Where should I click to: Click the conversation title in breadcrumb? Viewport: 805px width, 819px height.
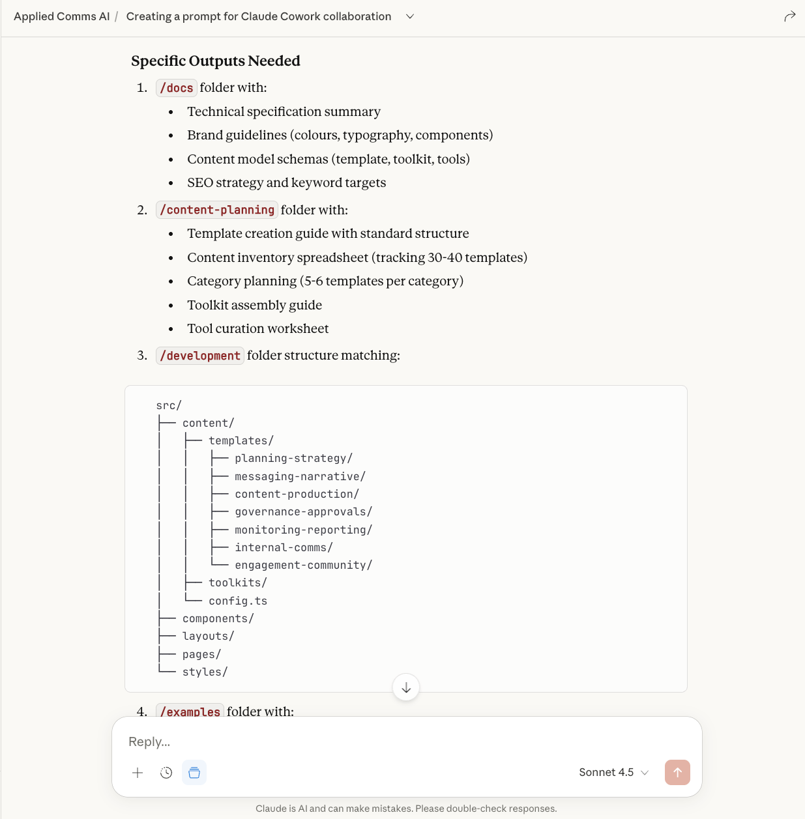click(x=259, y=16)
